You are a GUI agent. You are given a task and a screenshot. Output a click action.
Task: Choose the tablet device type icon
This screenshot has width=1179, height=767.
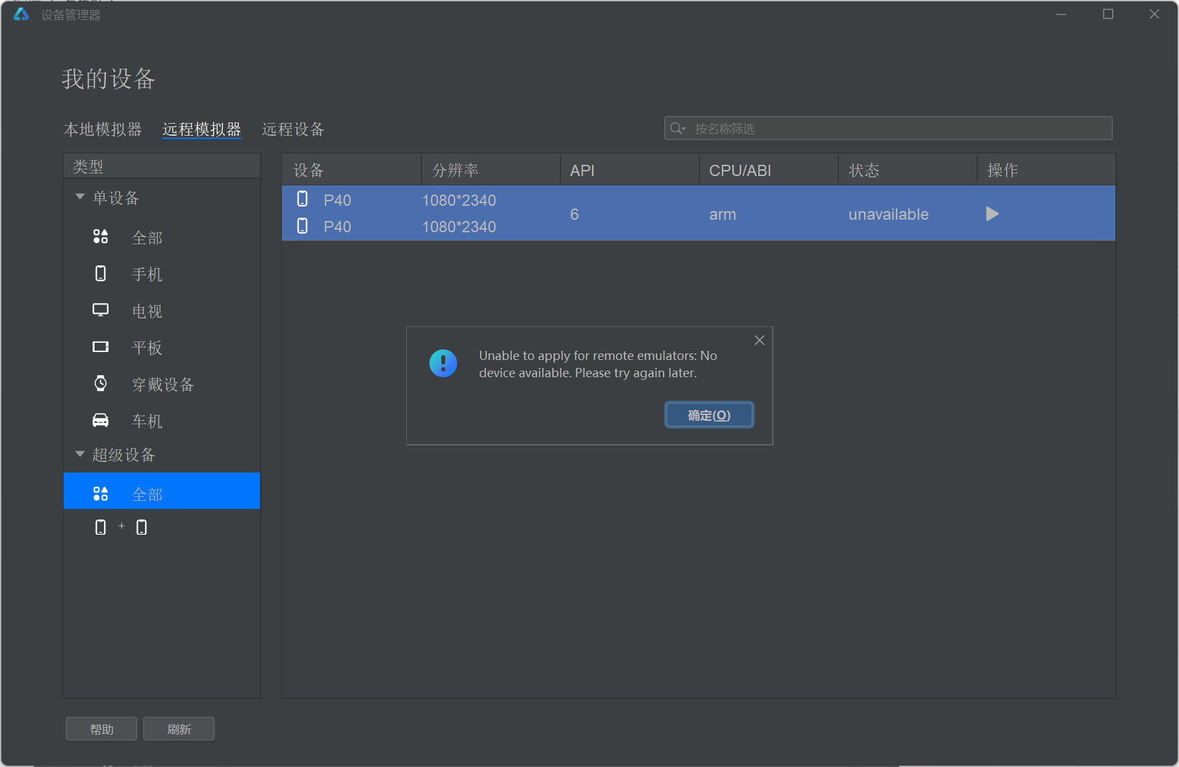101,347
